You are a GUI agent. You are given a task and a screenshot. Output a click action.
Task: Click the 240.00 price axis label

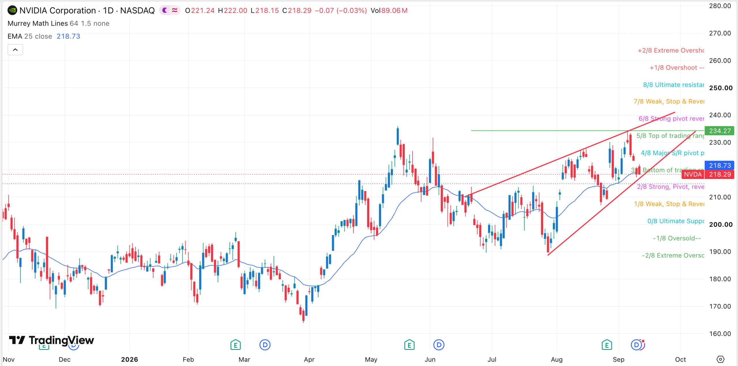[720, 115]
